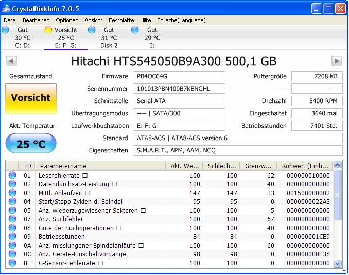
Task: Click the SMART list scrollbar thumb
Action: (338, 196)
